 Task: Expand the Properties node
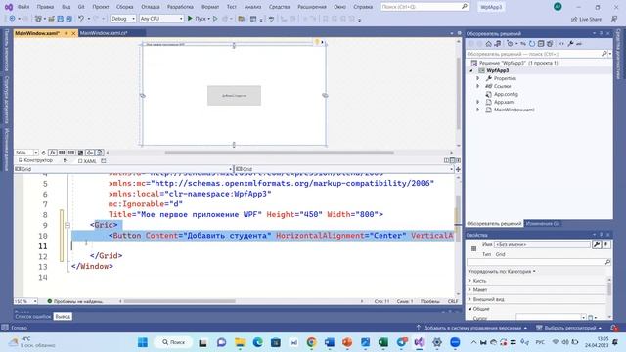(478, 78)
